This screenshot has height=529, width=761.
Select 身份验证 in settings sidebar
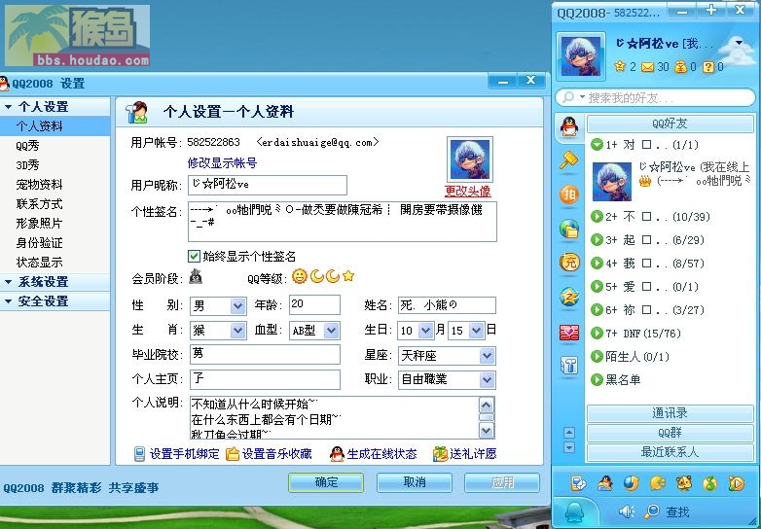coord(39,242)
